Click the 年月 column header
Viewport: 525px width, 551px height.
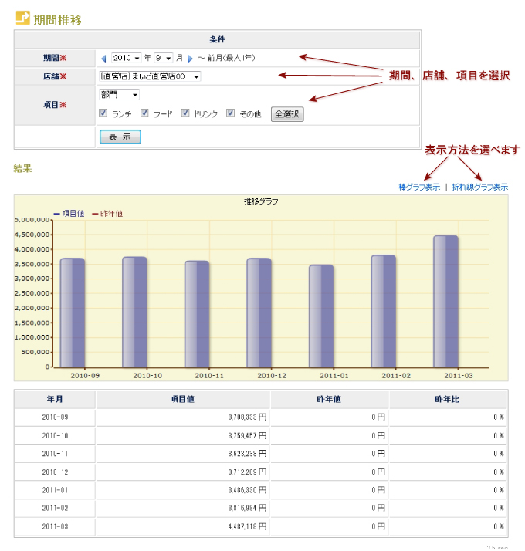pyautogui.click(x=55, y=399)
